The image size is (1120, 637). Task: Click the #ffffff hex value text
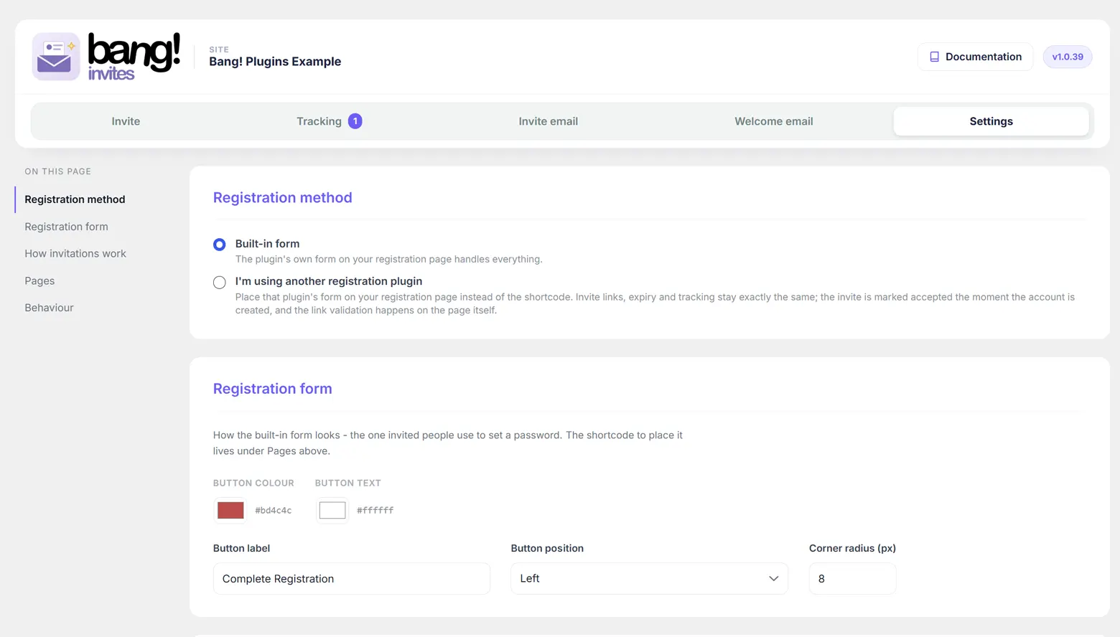click(375, 511)
